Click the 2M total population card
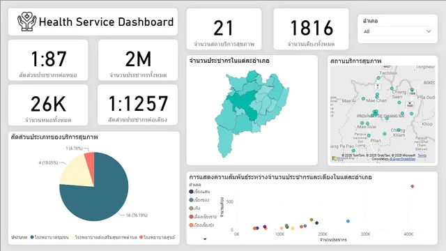The image size is (446, 251). pyautogui.click(x=138, y=60)
